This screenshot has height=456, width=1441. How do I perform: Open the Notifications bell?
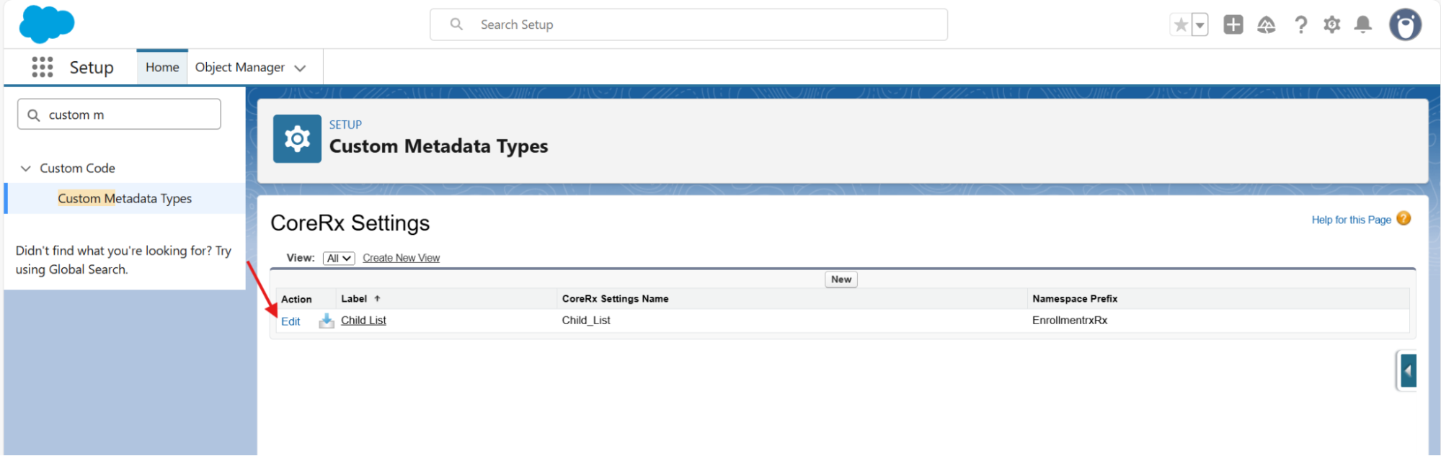pos(1362,25)
